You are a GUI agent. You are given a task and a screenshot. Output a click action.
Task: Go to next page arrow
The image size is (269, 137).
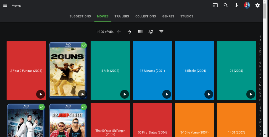(x=130, y=32)
